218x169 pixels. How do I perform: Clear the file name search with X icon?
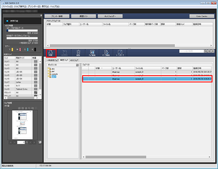(213, 51)
